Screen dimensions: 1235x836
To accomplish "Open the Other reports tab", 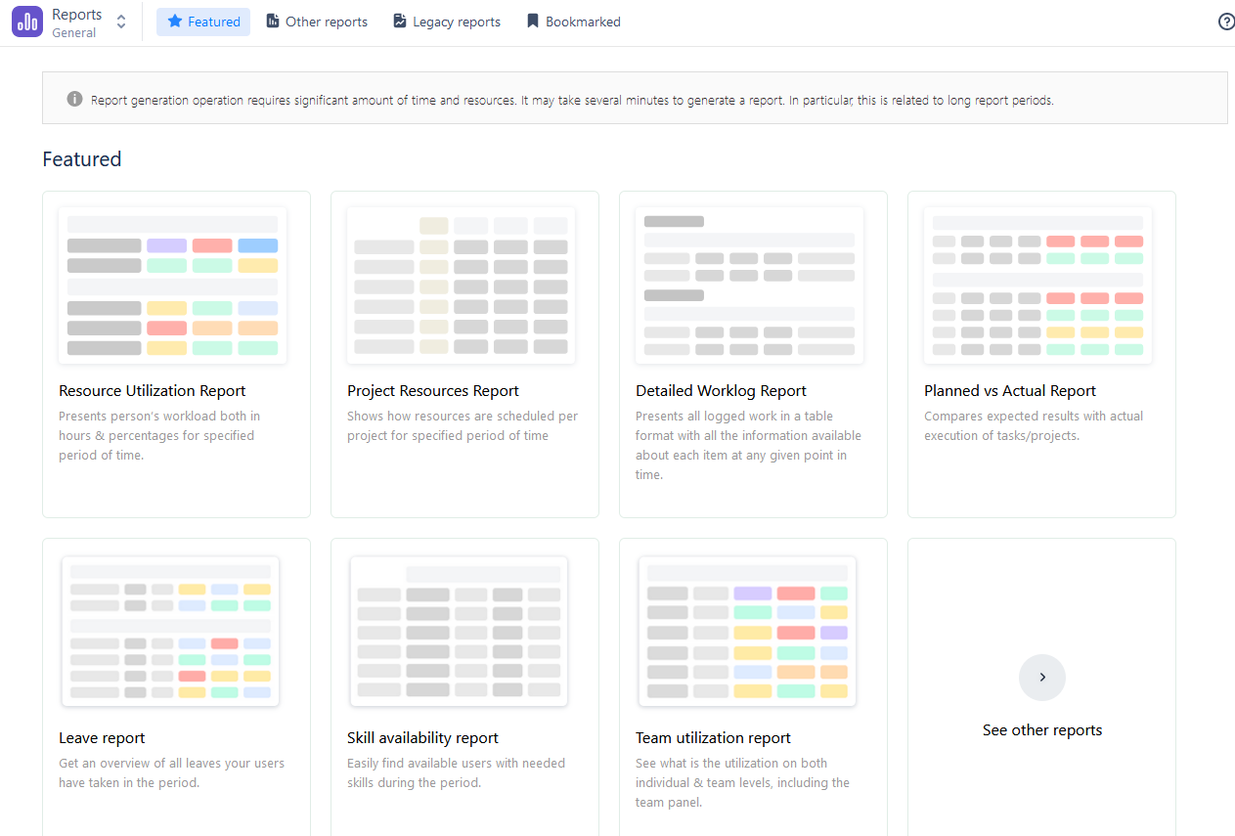I will tap(317, 22).
